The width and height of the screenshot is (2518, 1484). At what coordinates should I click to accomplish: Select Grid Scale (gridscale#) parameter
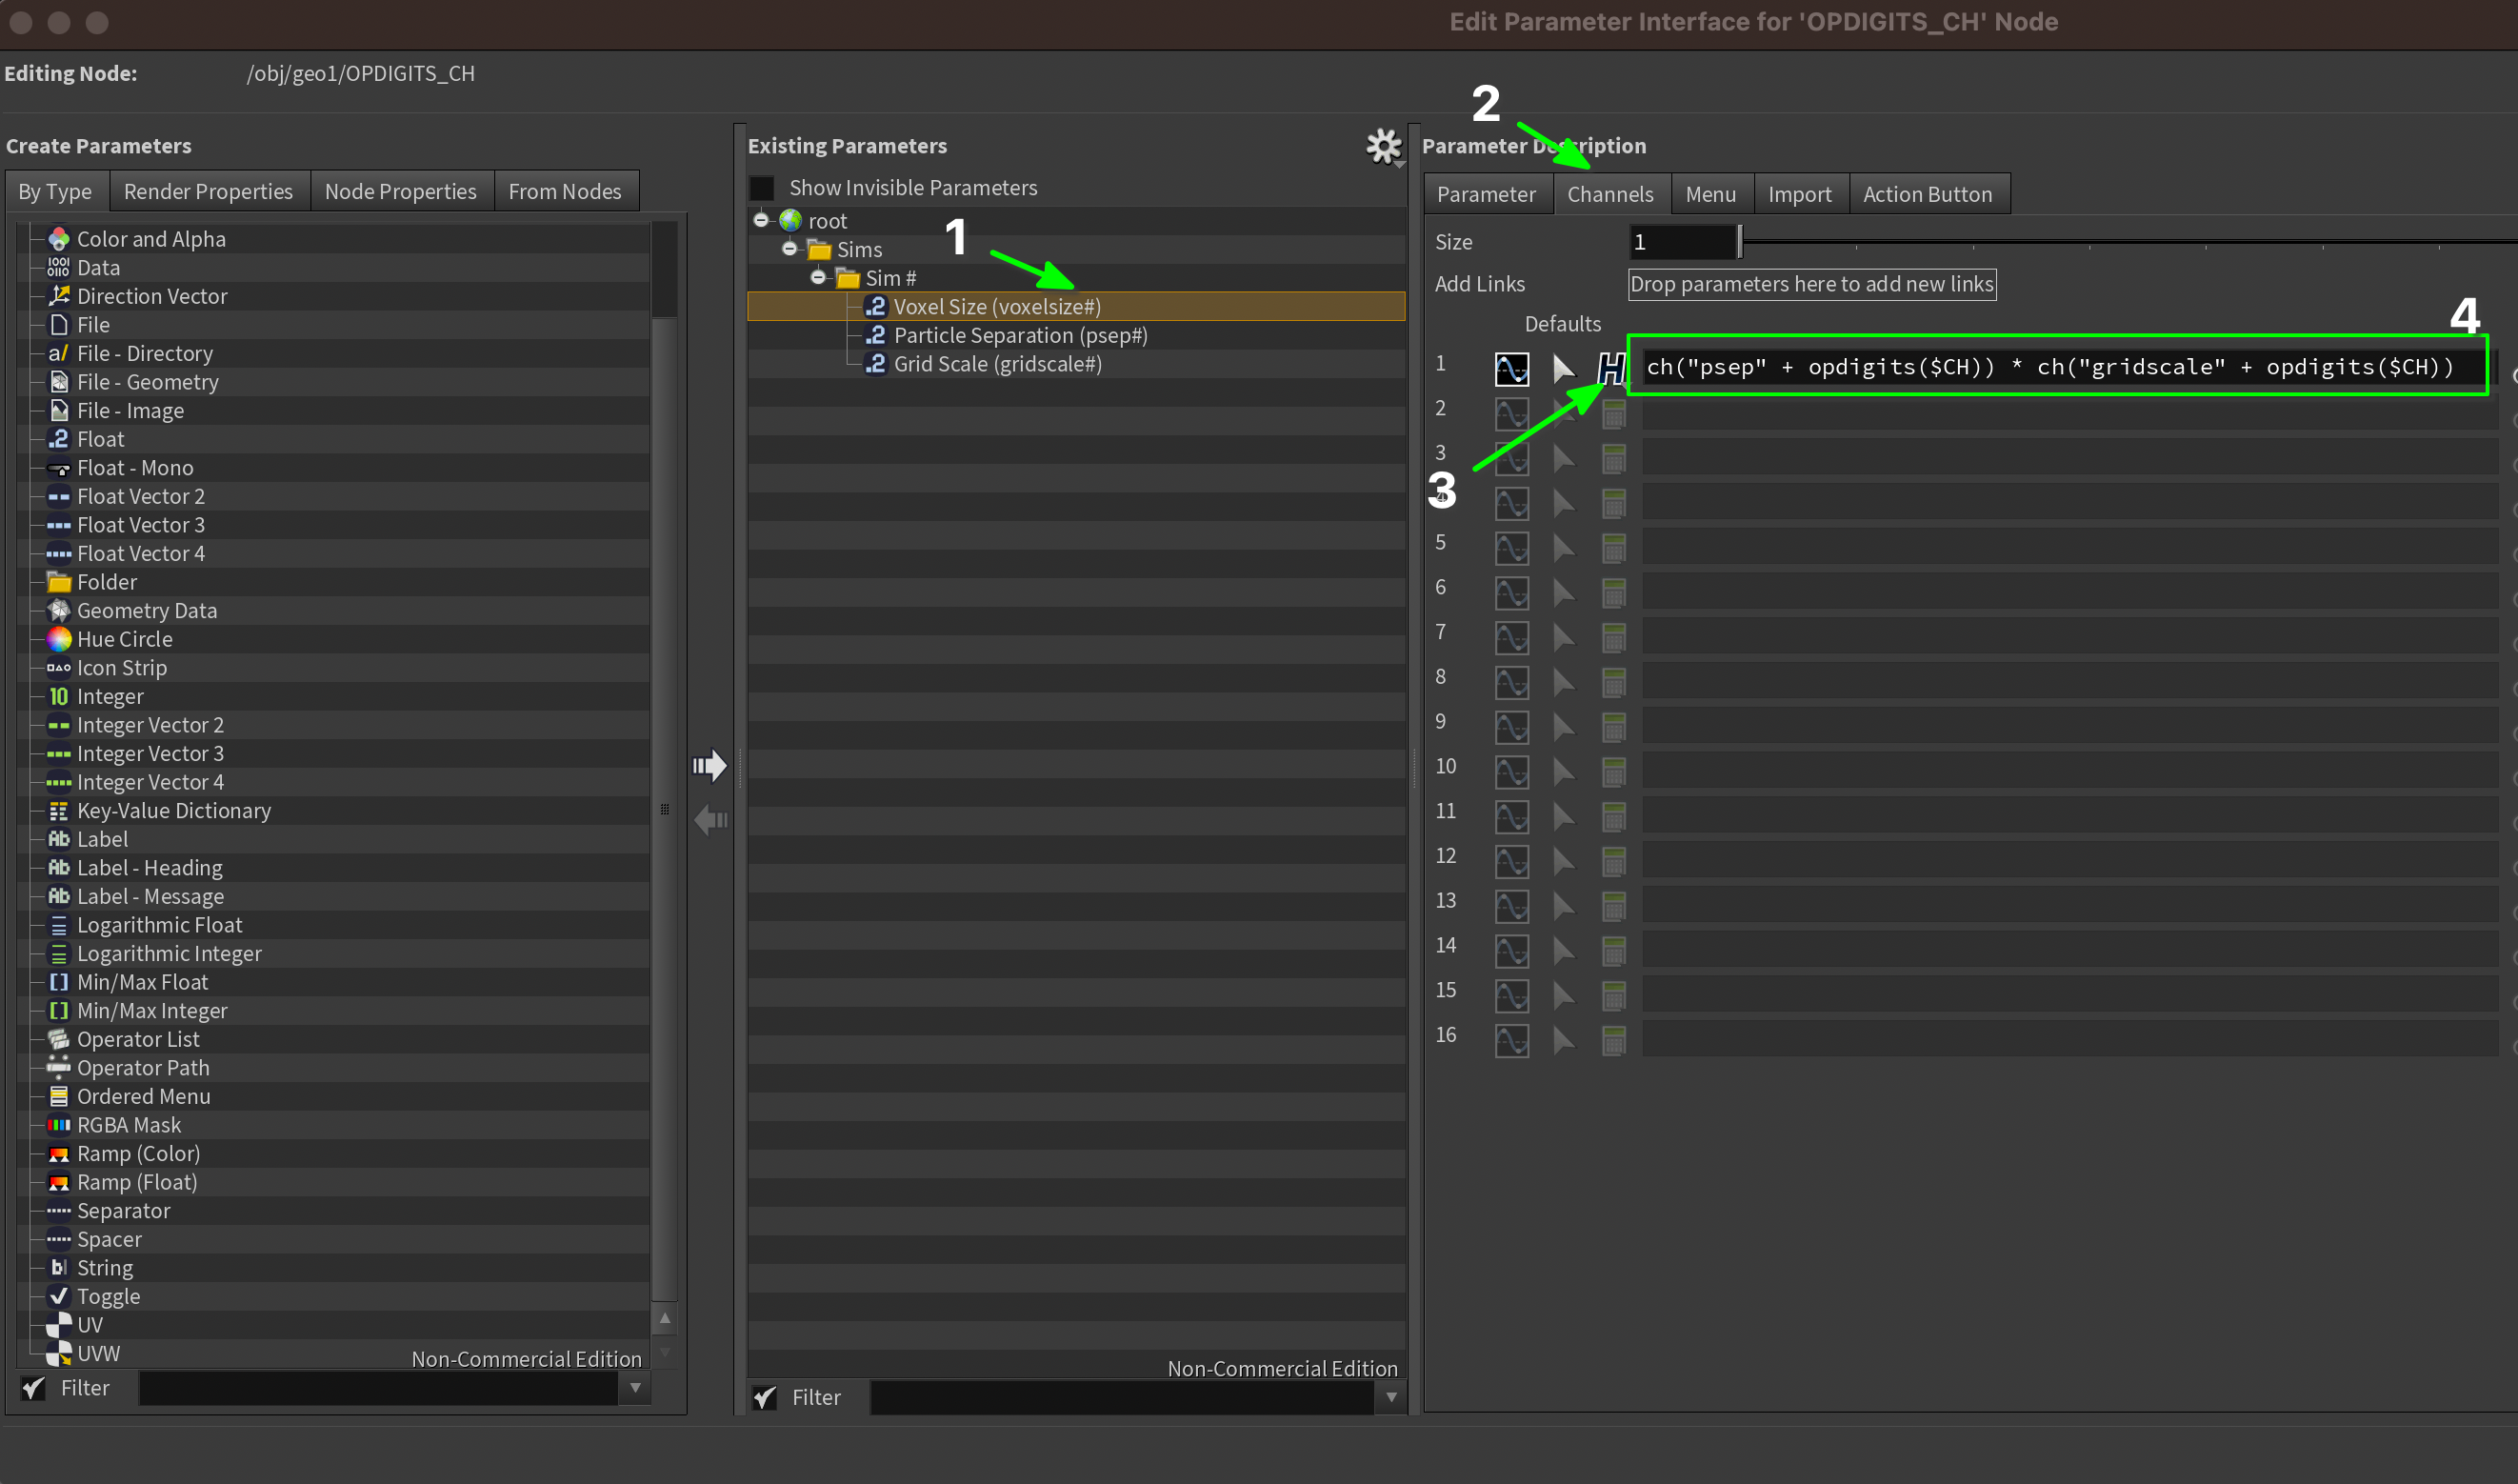pyautogui.click(x=996, y=364)
